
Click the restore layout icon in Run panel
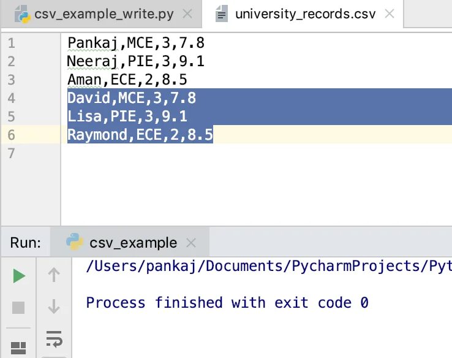pos(19,348)
